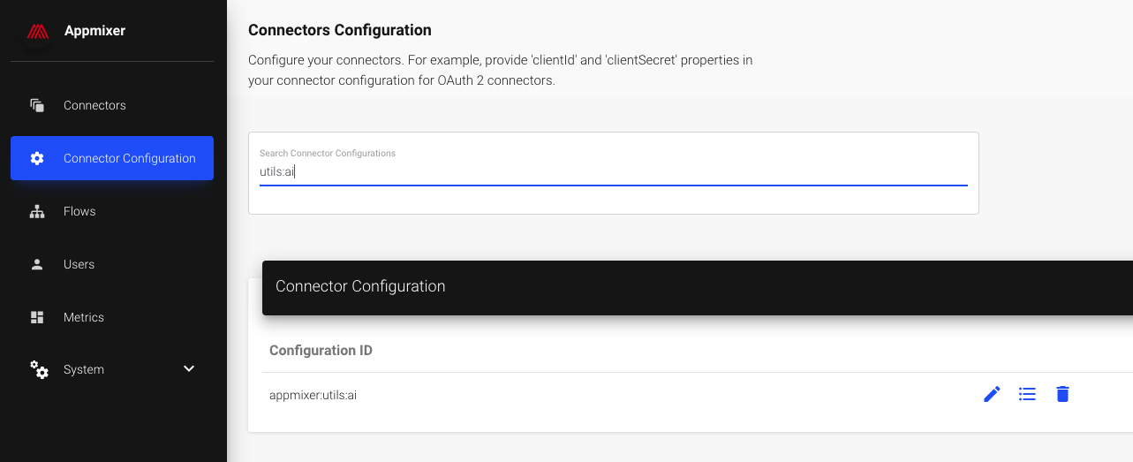This screenshot has width=1133, height=462.
Task: Open the Metrics section
Action: 84,317
